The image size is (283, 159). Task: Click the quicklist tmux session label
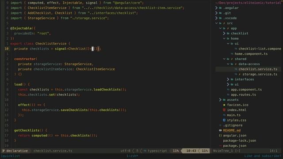11,156
